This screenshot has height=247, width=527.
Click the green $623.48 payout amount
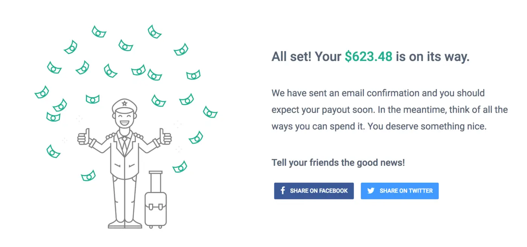pyautogui.click(x=369, y=57)
